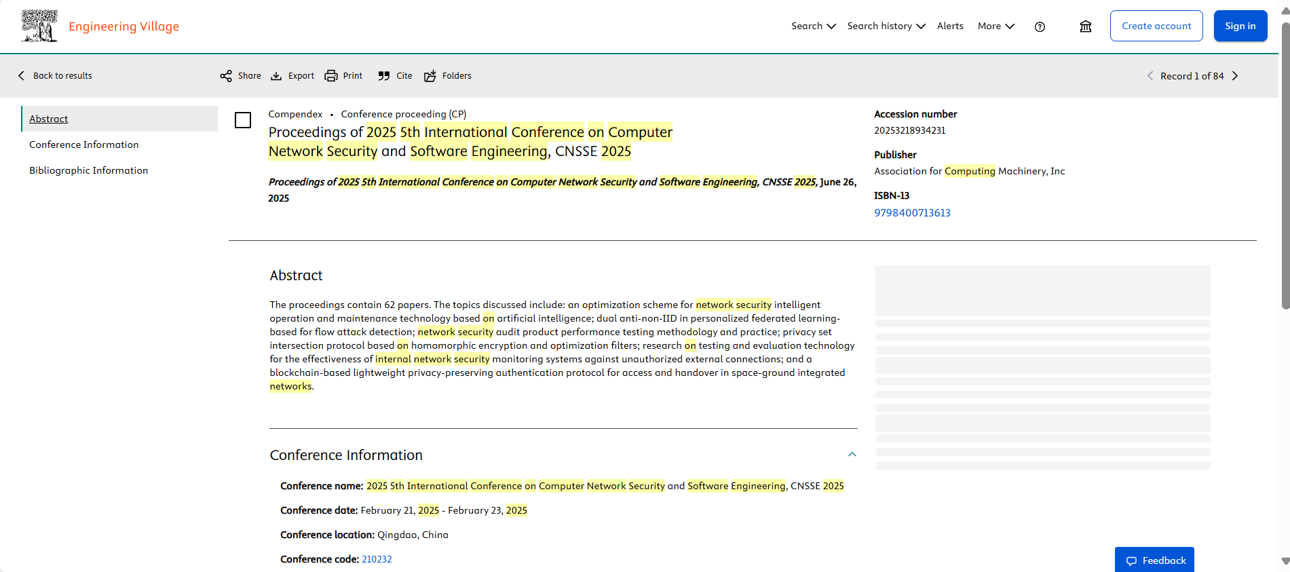
Task: Click the Cite quotation icon
Action: [x=384, y=76]
